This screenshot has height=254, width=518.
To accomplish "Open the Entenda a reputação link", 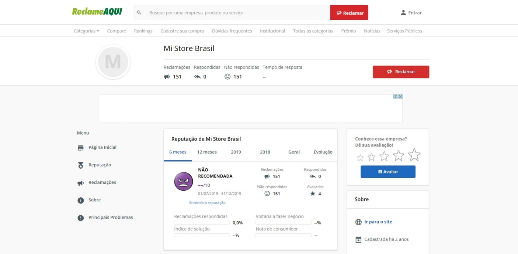I will 207,203.
